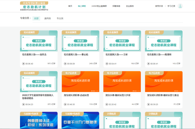Click the title 2020大学生就业创业年度新闻人物事迹精选
Image resolution: width=195 pixels, height=129 pixels.
tap(38, 97)
